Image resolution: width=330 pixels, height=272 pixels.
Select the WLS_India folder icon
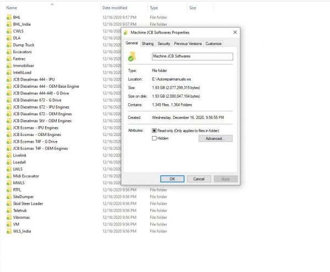click(9, 231)
